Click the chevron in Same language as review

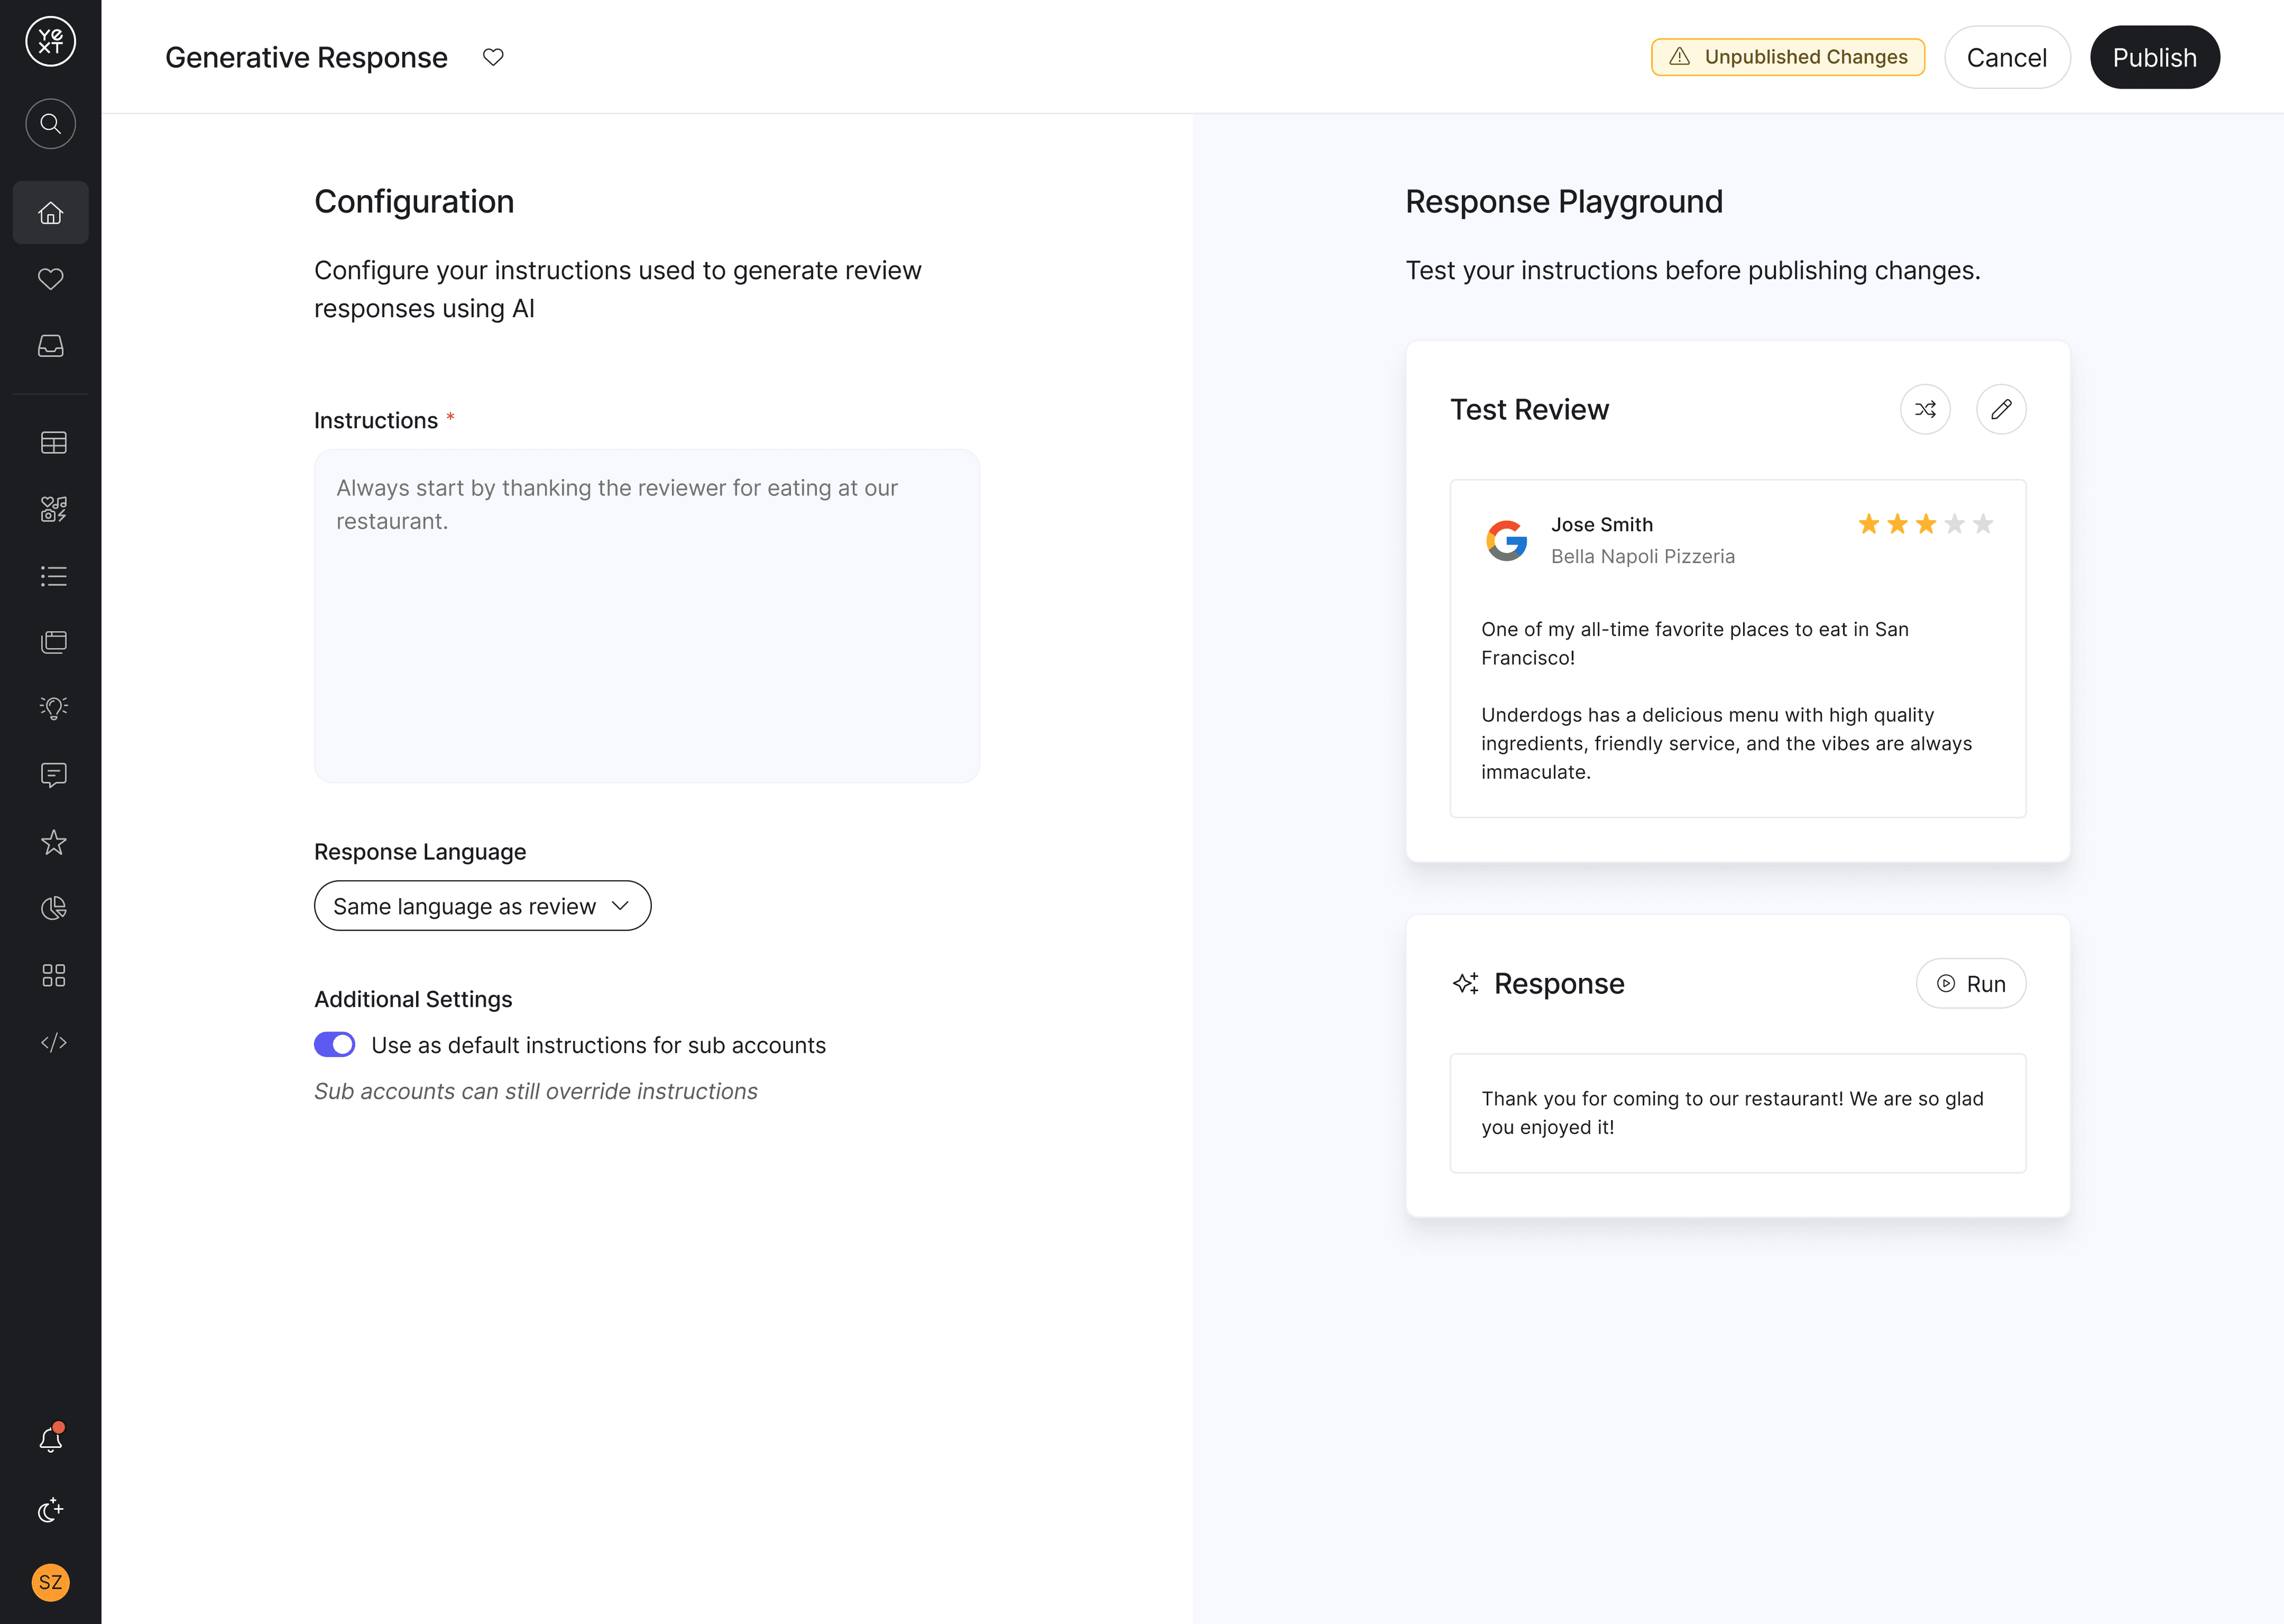(x=621, y=906)
